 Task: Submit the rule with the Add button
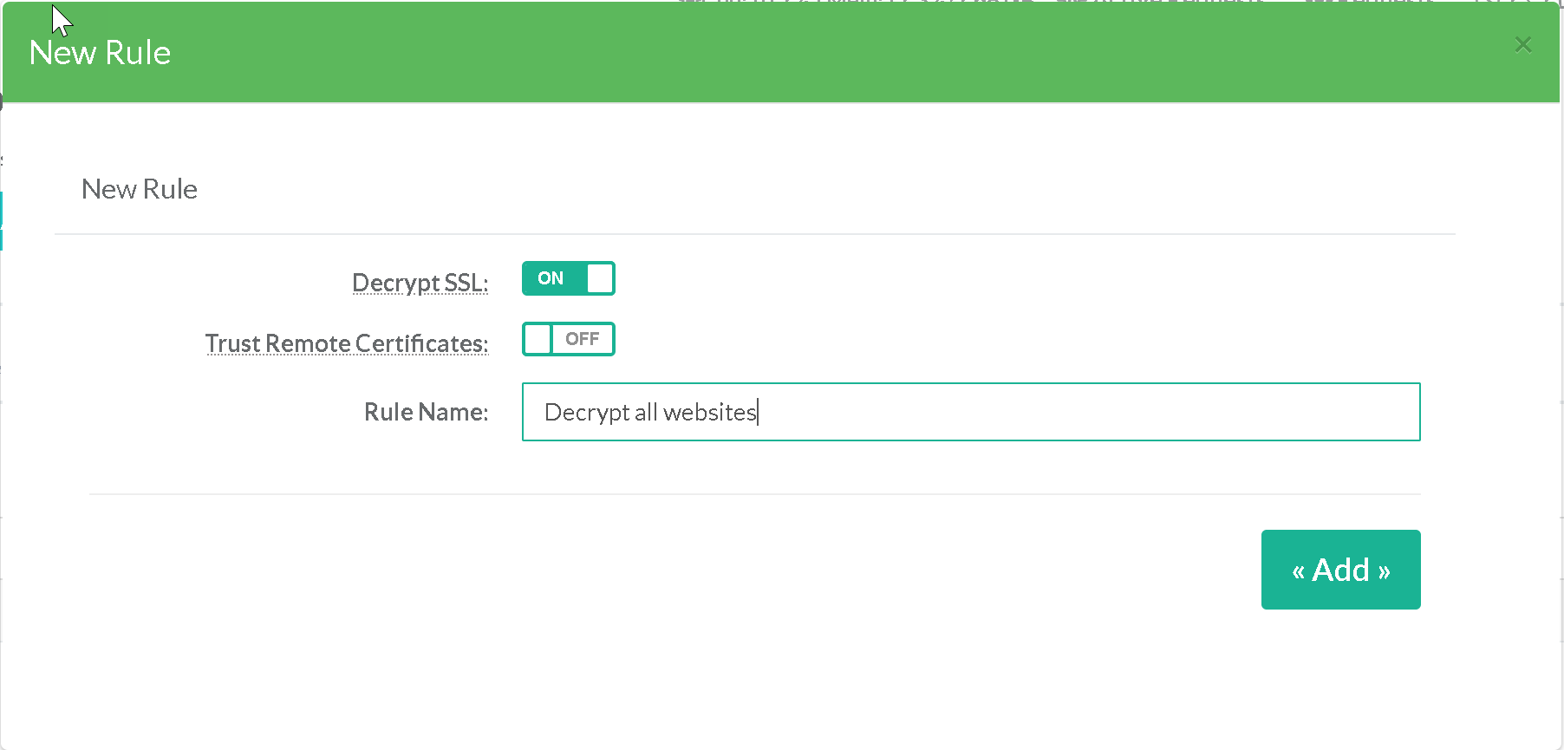coord(1340,570)
